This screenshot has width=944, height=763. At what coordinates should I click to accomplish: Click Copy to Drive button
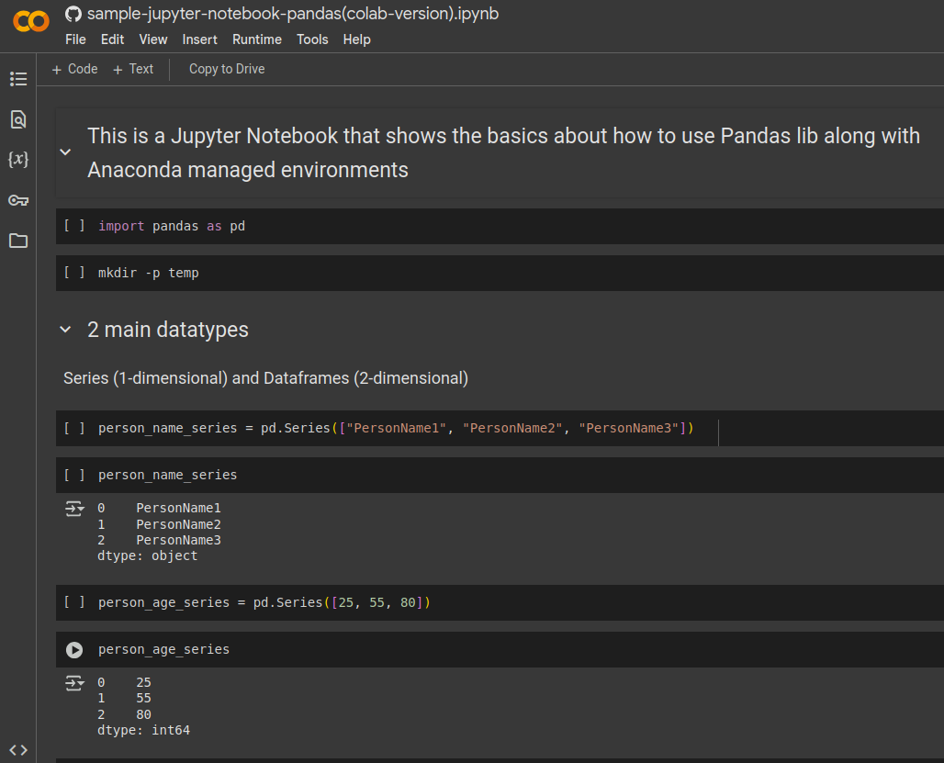(227, 69)
